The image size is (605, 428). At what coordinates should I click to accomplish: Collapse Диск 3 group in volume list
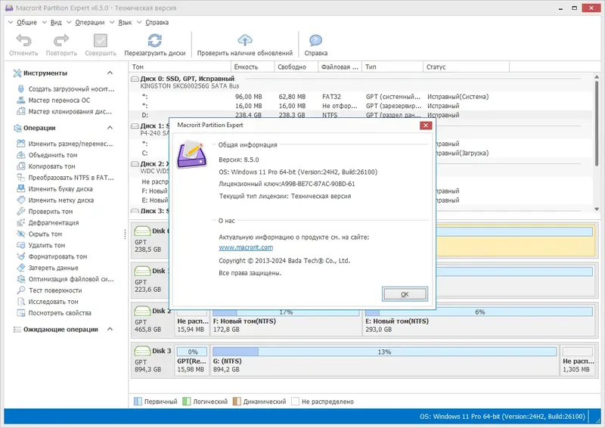click(x=135, y=211)
